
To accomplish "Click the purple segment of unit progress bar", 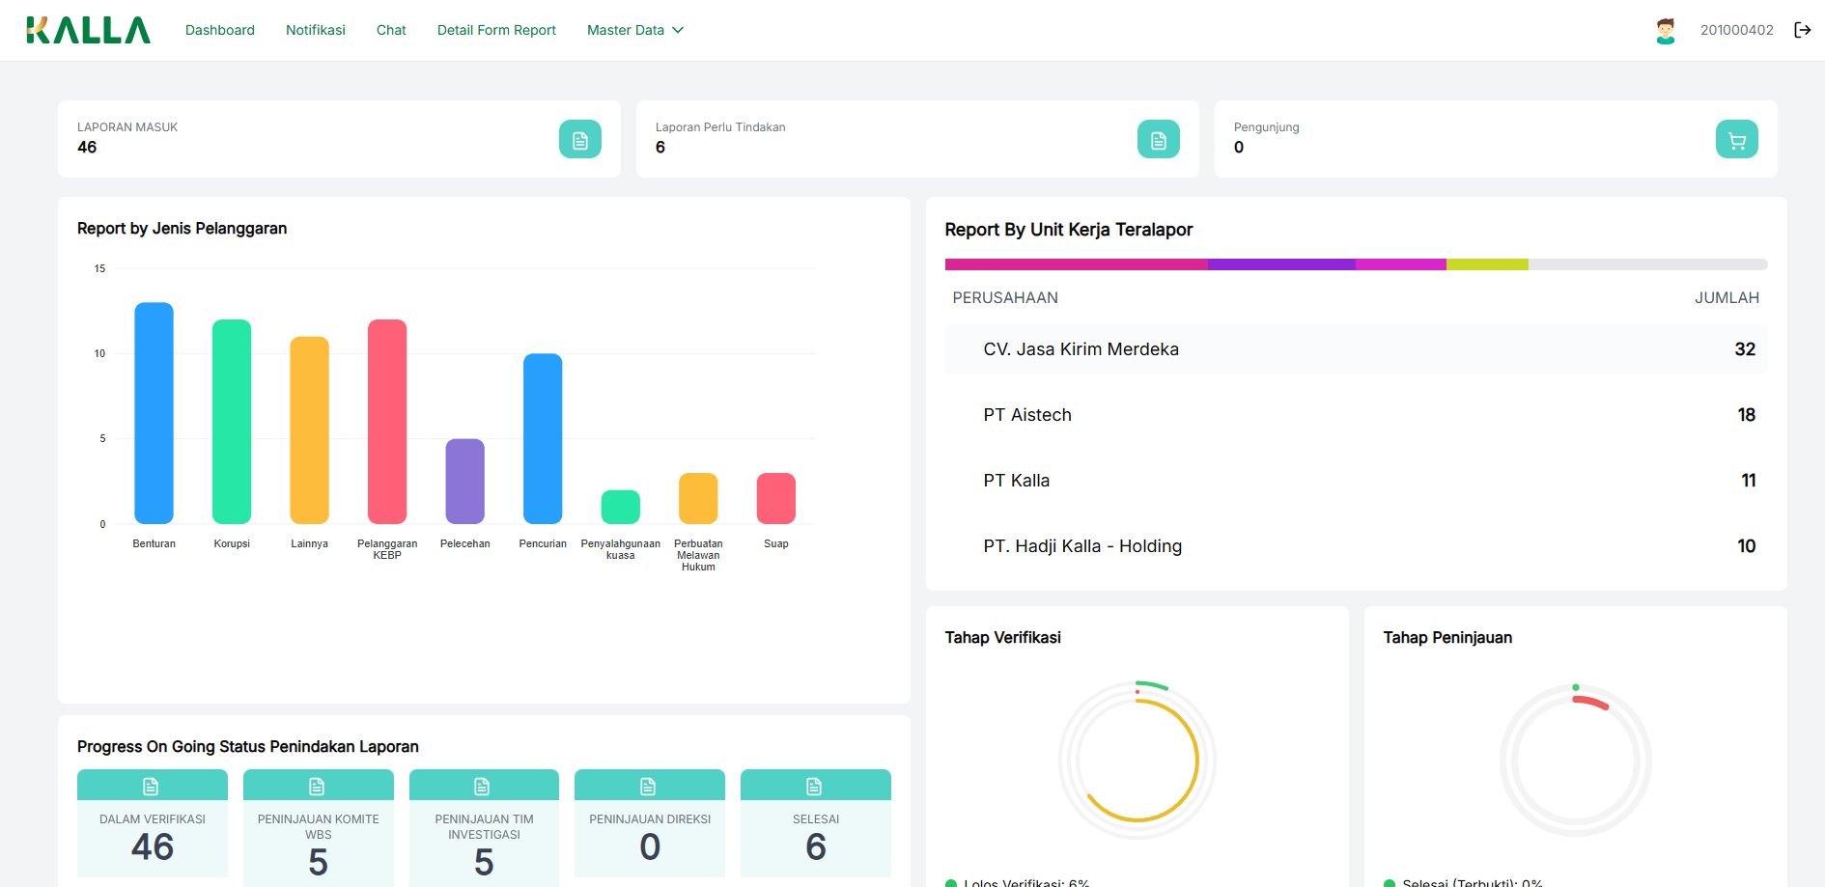I will pos(1280,264).
